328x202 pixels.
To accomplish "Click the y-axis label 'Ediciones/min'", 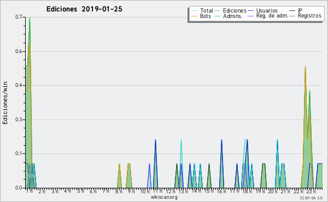I will click(x=5, y=103).
